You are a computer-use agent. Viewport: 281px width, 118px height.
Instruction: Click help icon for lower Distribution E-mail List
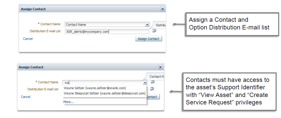152,89
